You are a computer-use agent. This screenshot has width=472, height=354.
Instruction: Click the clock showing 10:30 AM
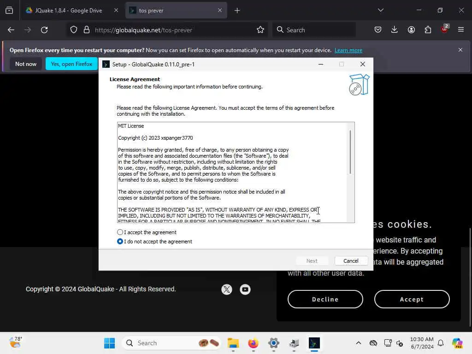click(422, 343)
